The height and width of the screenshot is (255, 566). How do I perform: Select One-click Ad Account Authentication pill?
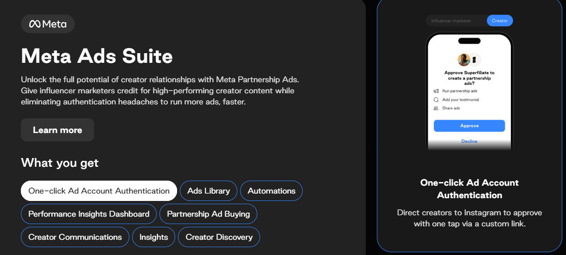(99, 191)
